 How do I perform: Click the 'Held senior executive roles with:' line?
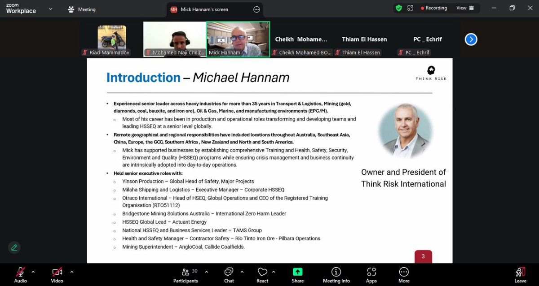[148, 173]
